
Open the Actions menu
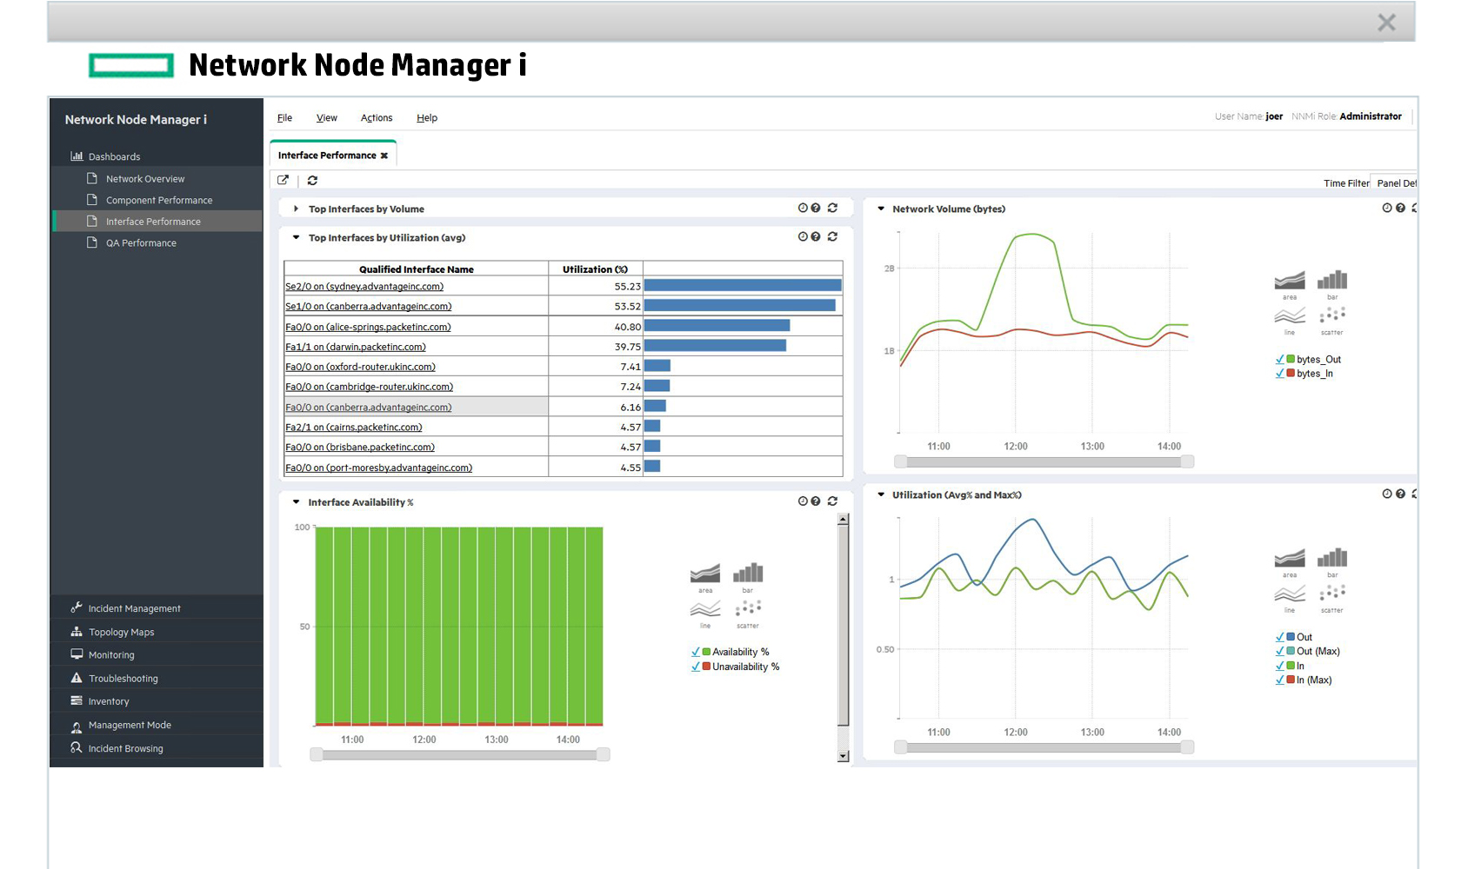pyautogui.click(x=377, y=117)
